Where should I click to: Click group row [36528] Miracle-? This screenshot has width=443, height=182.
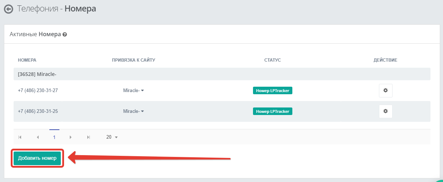(x=222, y=74)
